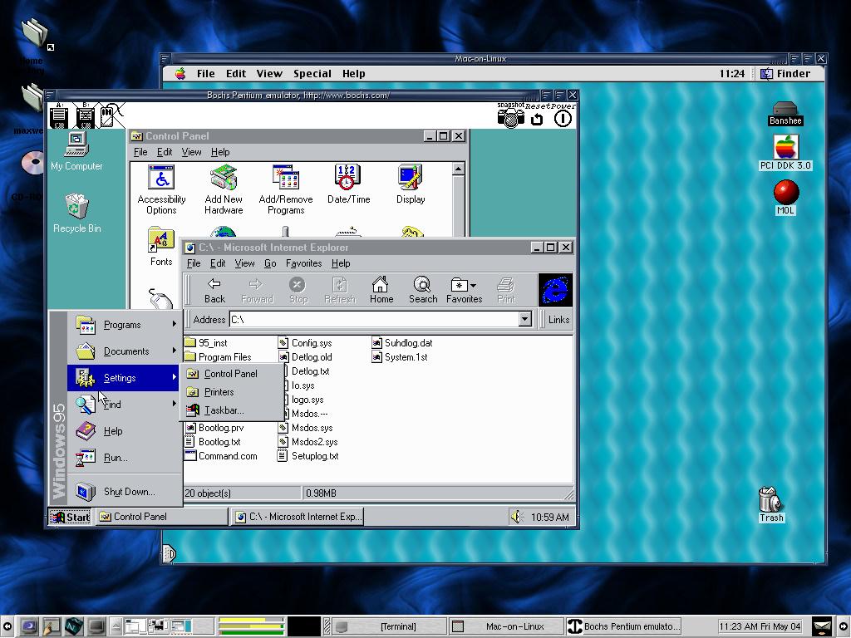Select Config.sys file
The width and height of the screenshot is (851, 638).
pos(305,343)
